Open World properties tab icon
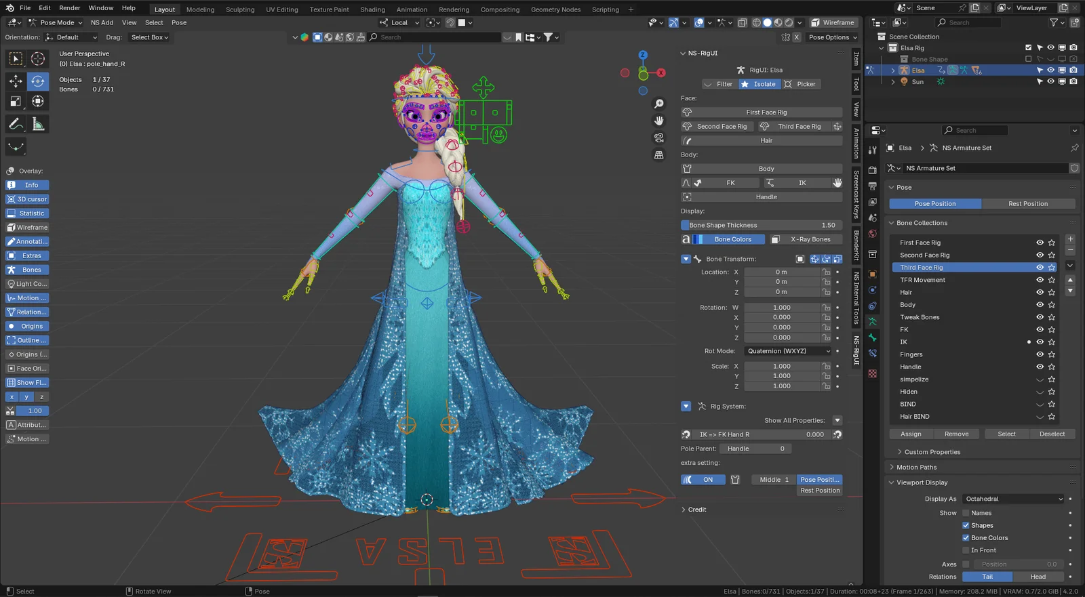 tap(873, 234)
